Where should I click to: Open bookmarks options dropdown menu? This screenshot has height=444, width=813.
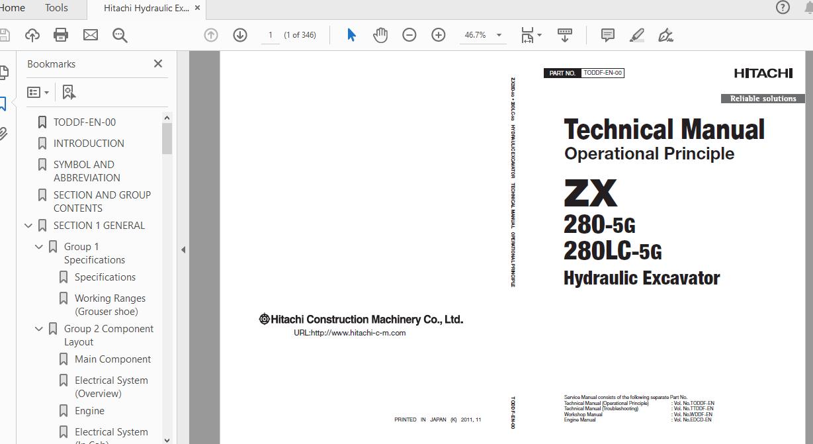[38, 93]
